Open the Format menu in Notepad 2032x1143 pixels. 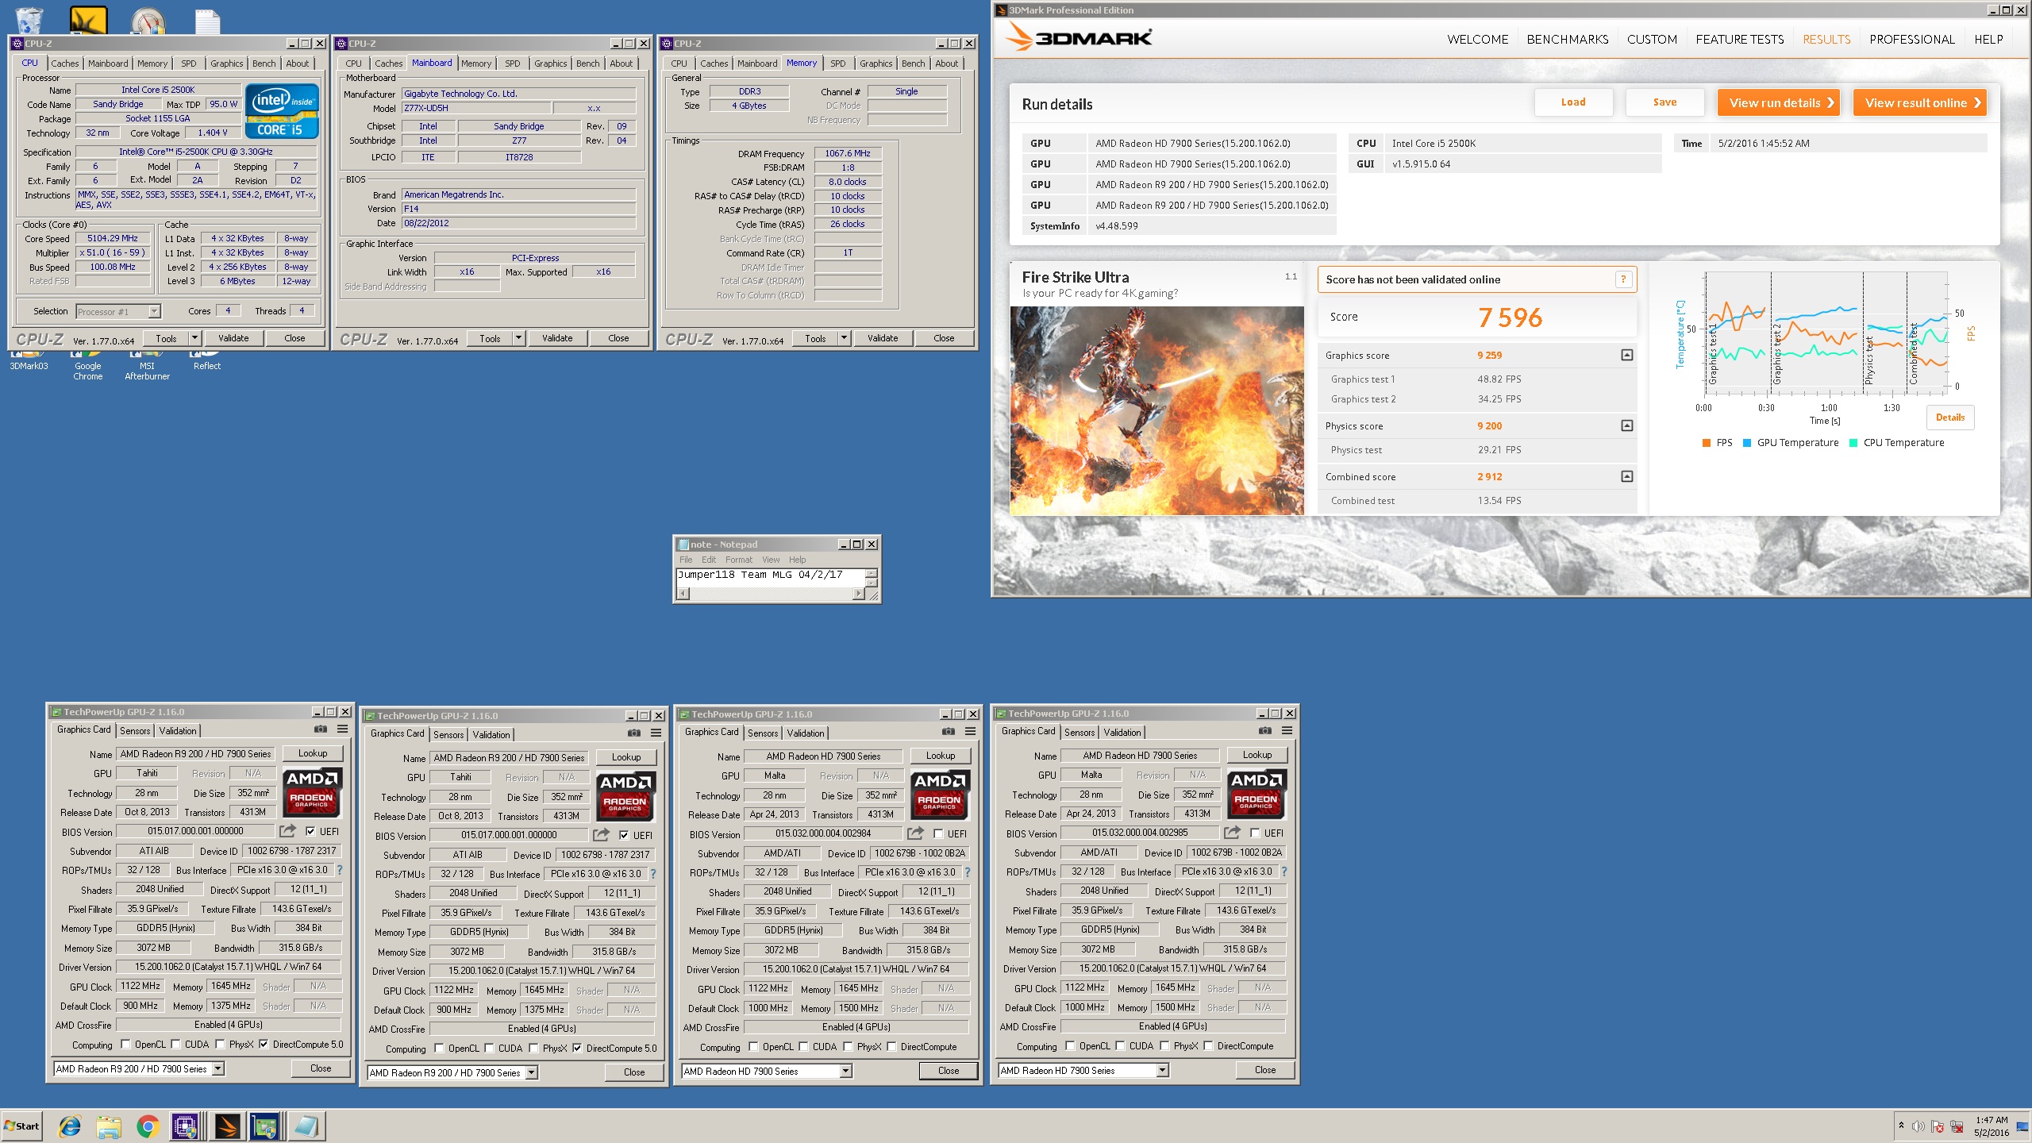(739, 560)
